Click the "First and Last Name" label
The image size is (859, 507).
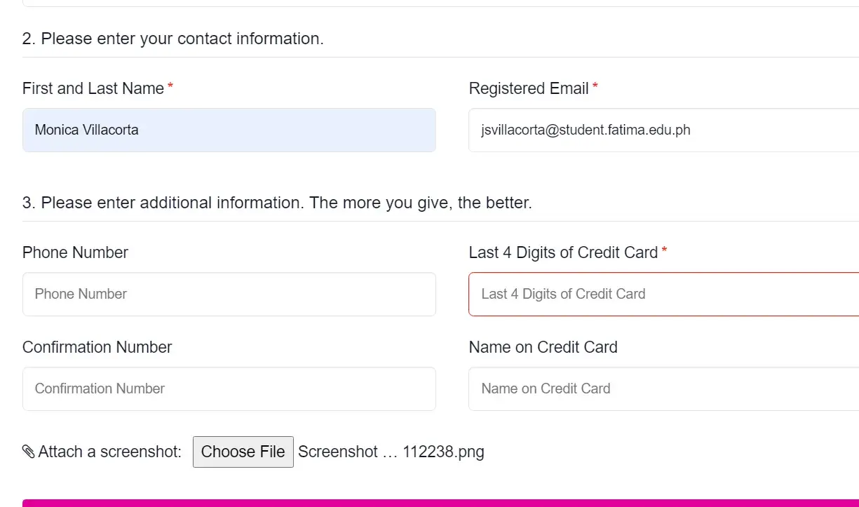coord(93,88)
